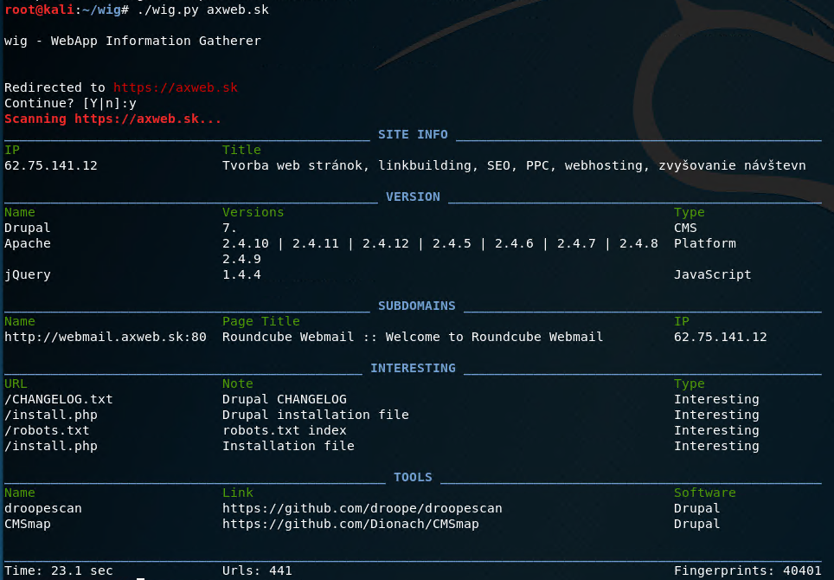Click the Continue? [Y|n] prompt line
The image size is (834, 580).
pyautogui.click(x=70, y=103)
